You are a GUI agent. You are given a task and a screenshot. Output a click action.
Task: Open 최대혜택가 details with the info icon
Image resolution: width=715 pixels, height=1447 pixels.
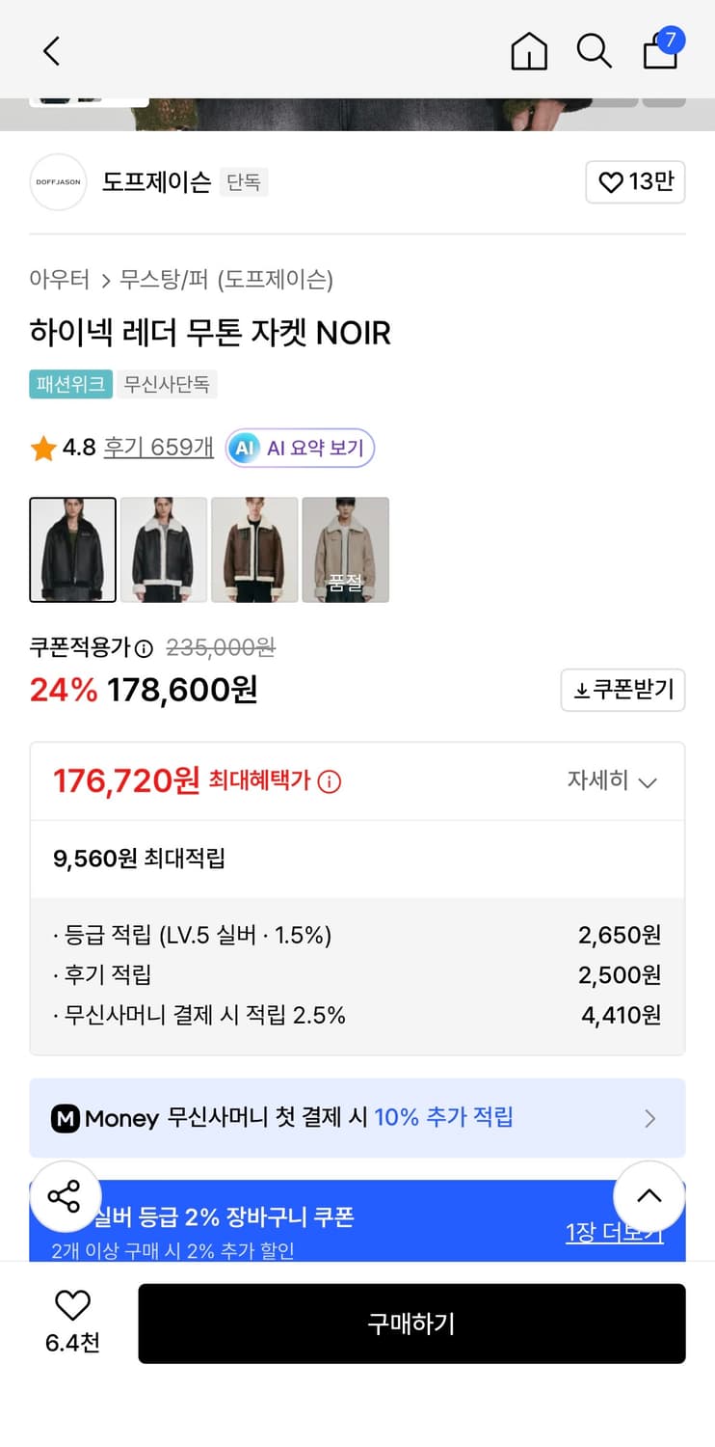(330, 781)
